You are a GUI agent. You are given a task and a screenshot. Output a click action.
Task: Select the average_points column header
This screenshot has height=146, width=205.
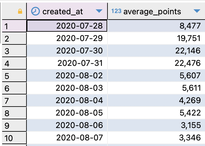pos(156,11)
